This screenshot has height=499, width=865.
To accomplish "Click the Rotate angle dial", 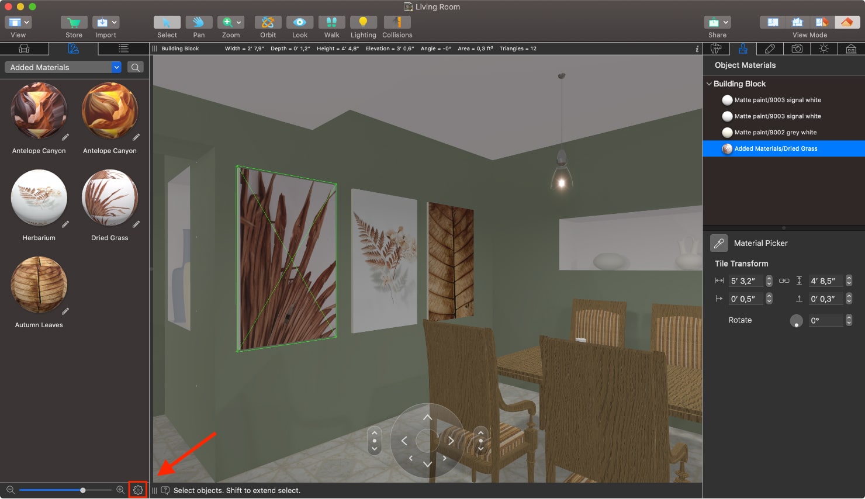I will click(x=796, y=321).
